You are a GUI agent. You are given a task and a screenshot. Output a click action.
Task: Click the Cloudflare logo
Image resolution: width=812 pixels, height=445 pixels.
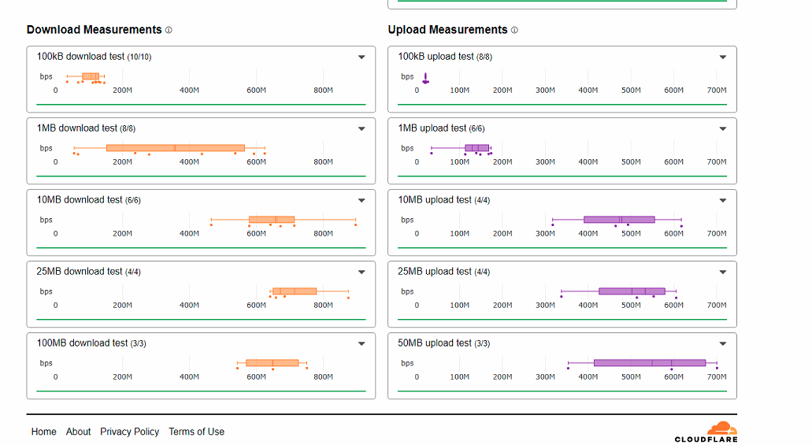coord(706,432)
